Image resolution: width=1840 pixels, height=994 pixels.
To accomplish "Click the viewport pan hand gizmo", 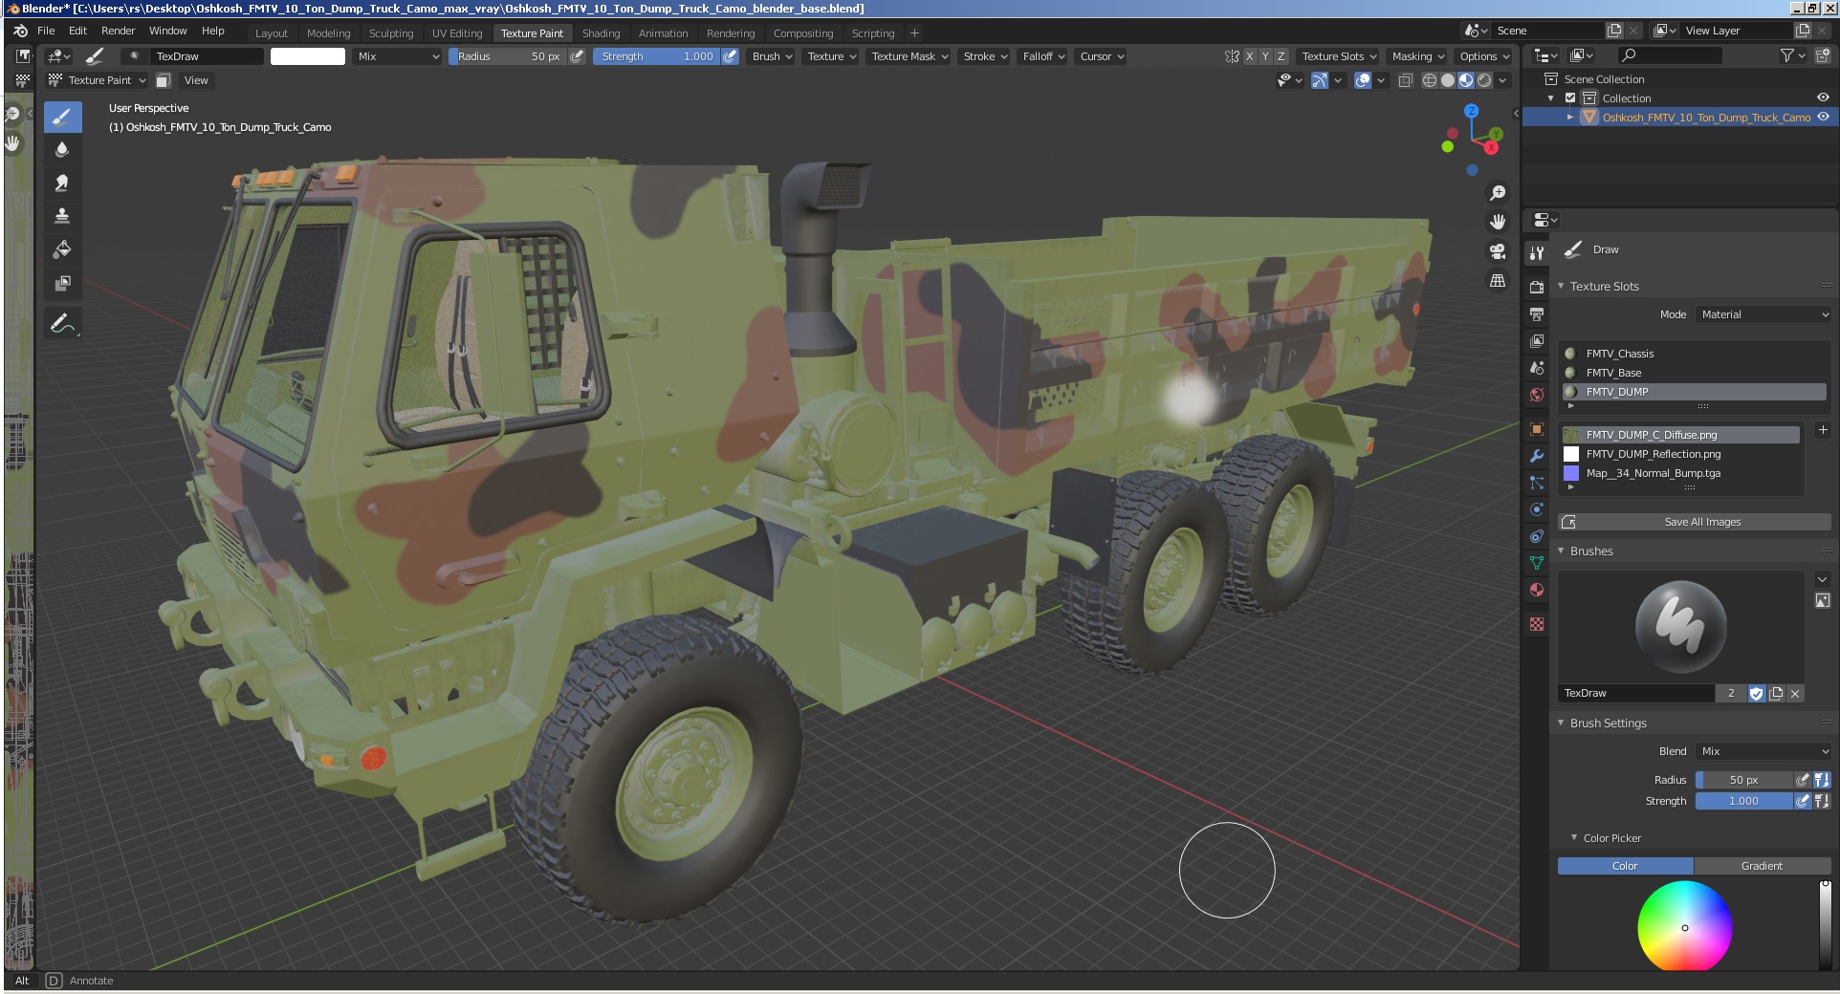I will 1498,222.
